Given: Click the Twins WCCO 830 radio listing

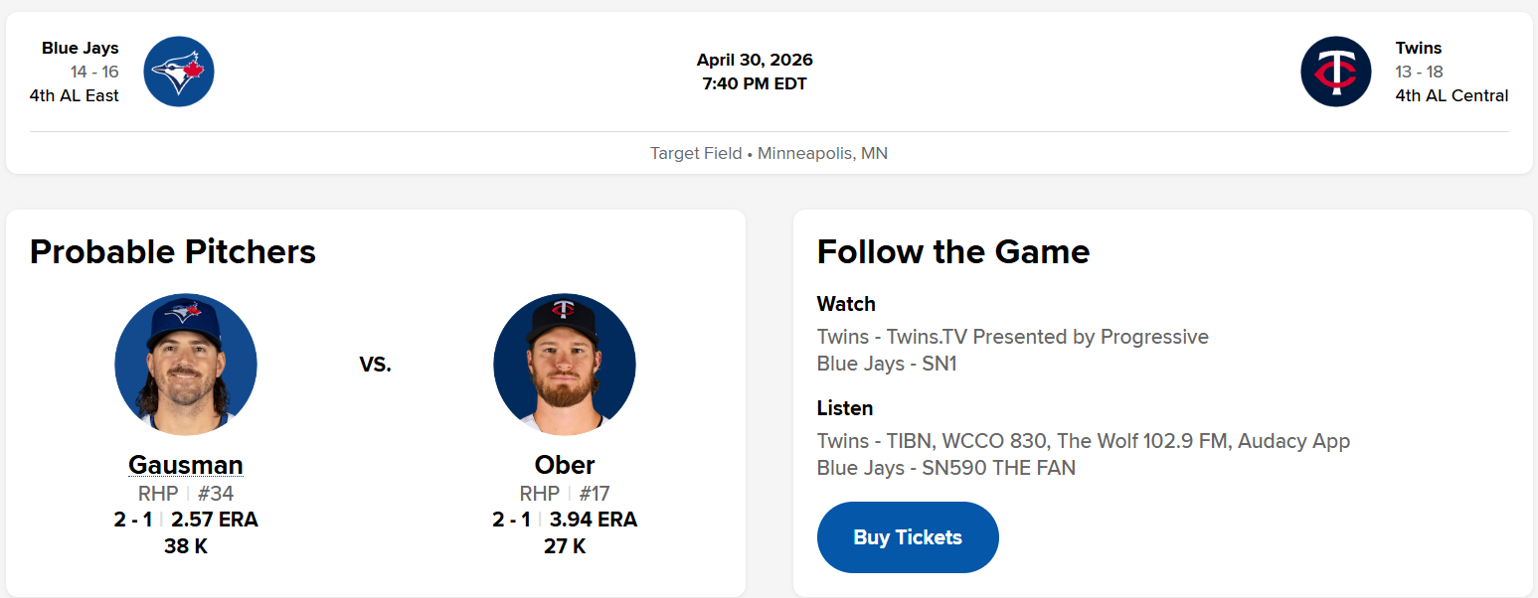Looking at the screenshot, I should tap(1083, 440).
